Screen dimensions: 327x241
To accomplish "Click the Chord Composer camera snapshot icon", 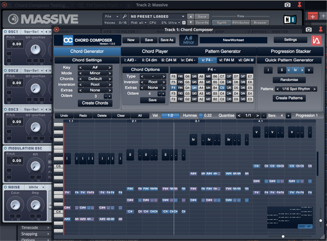I will pyautogui.click(x=308, y=30).
